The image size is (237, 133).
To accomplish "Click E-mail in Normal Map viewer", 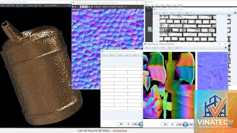I will click(x=163, y=48).
